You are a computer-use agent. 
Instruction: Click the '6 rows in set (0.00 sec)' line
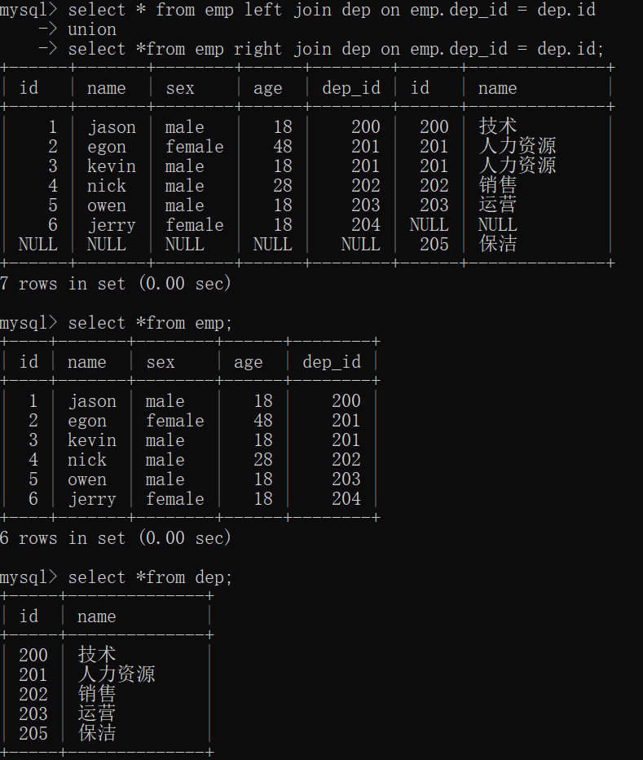click(116, 538)
